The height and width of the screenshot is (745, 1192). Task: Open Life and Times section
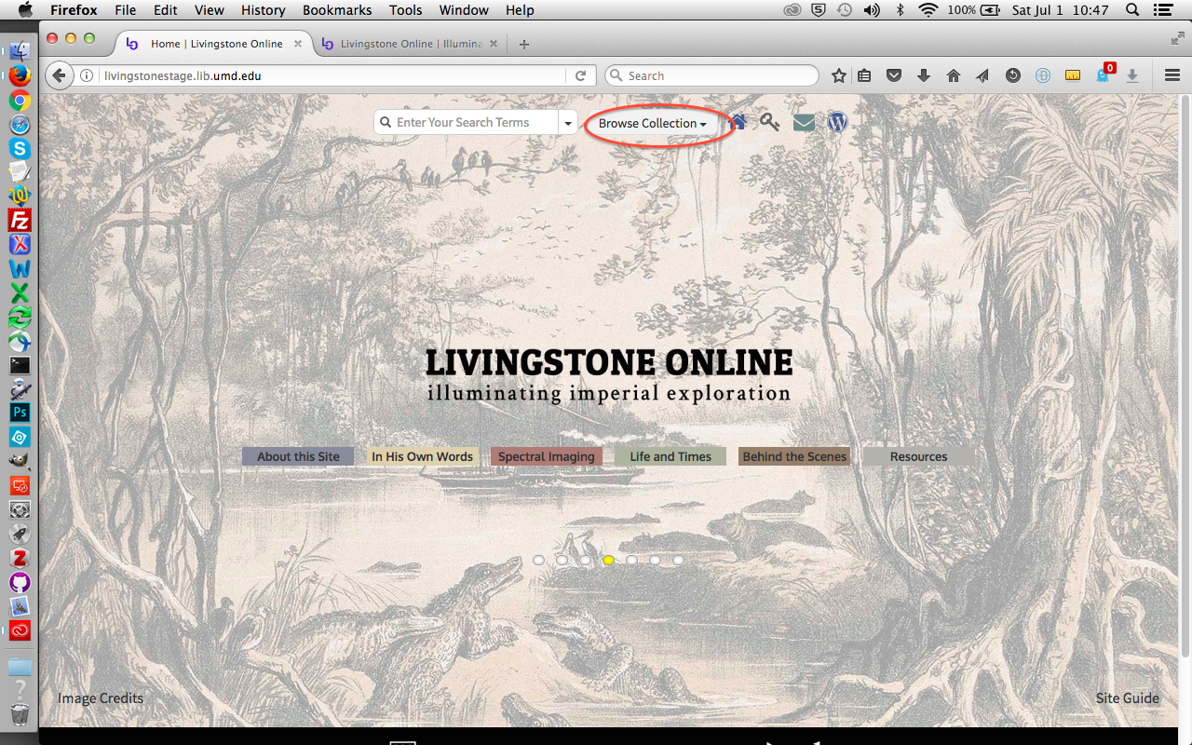(670, 456)
